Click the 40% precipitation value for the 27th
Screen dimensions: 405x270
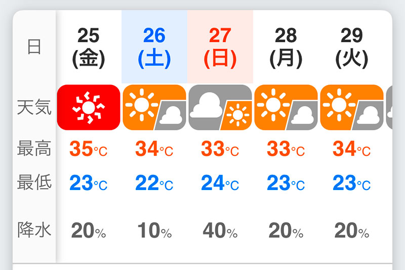pyautogui.click(x=220, y=231)
